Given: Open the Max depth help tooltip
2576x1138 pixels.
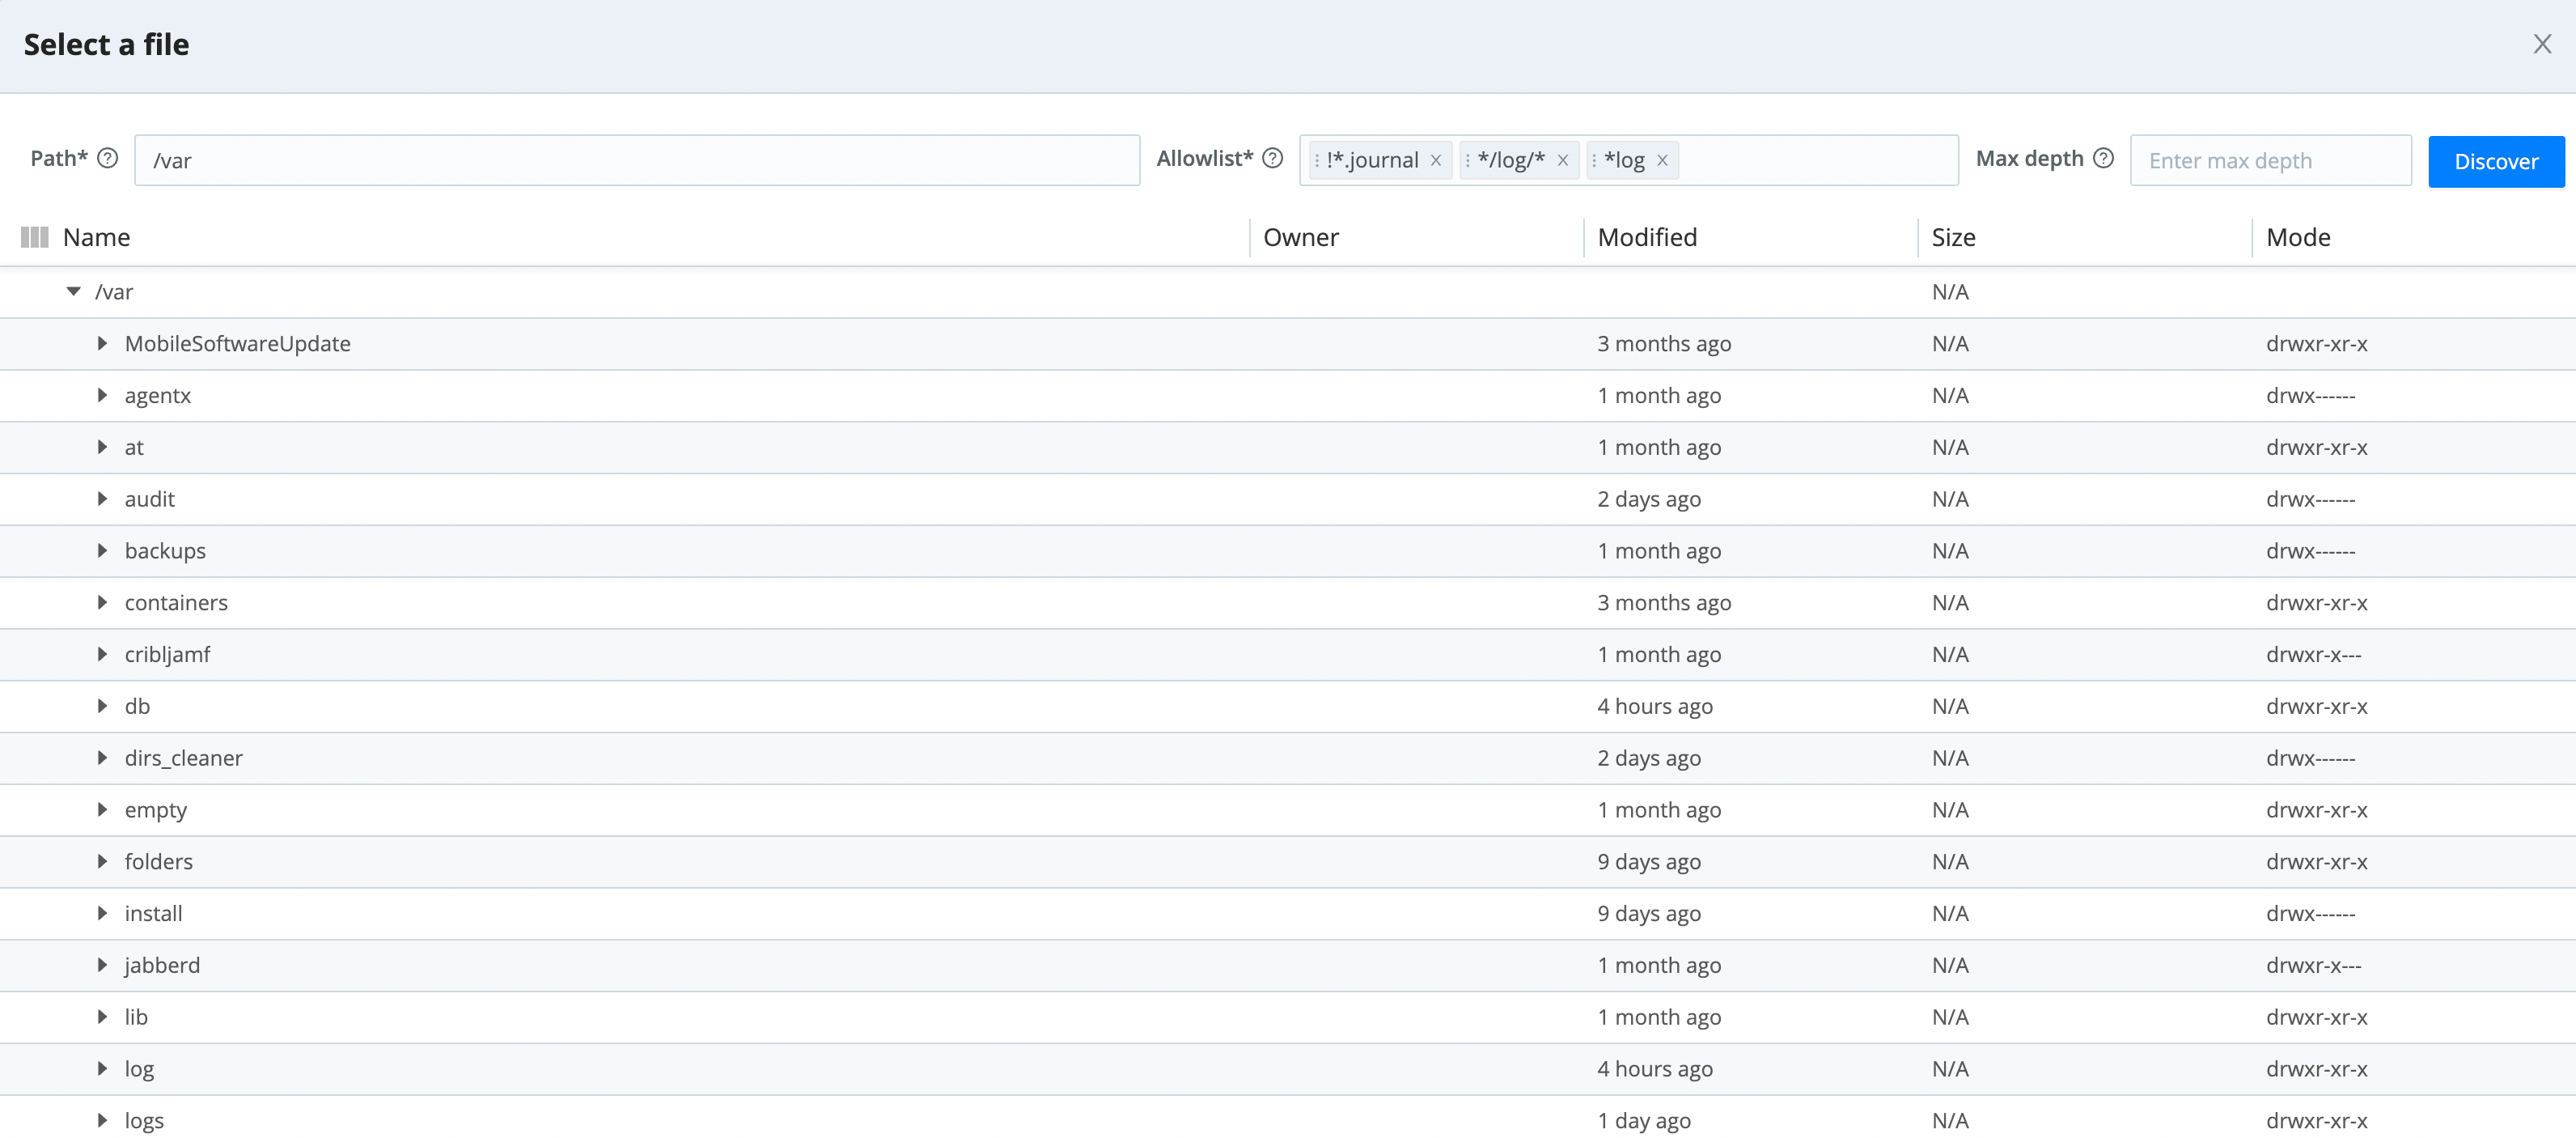Looking at the screenshot, I should [2104, 158].
